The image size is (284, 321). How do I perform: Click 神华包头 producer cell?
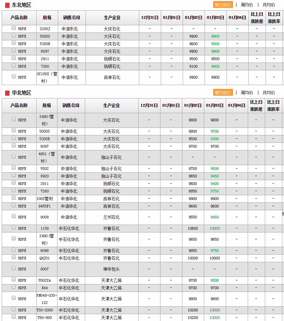(112, 269)
